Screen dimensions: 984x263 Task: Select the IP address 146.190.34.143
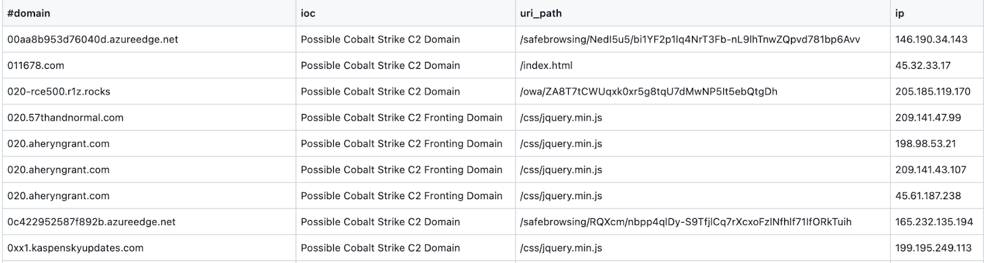(x=931, y=39)
